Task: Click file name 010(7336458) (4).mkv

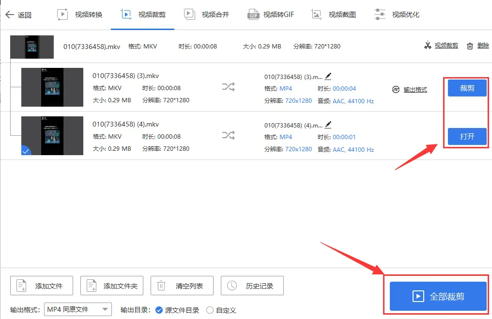Action: pyautogui.click(x=125, y=124)
